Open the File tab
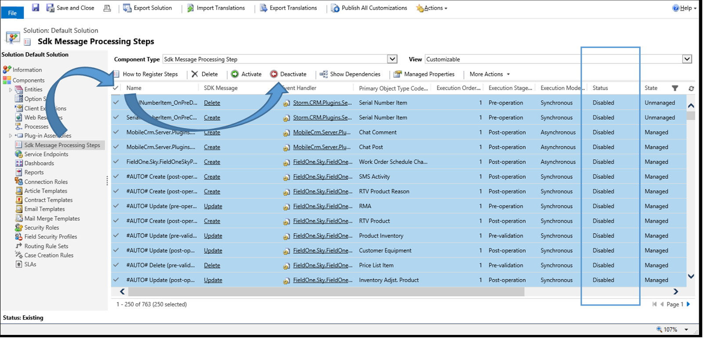703x338 pixels. pyautogui.click(x=12, y=13)
